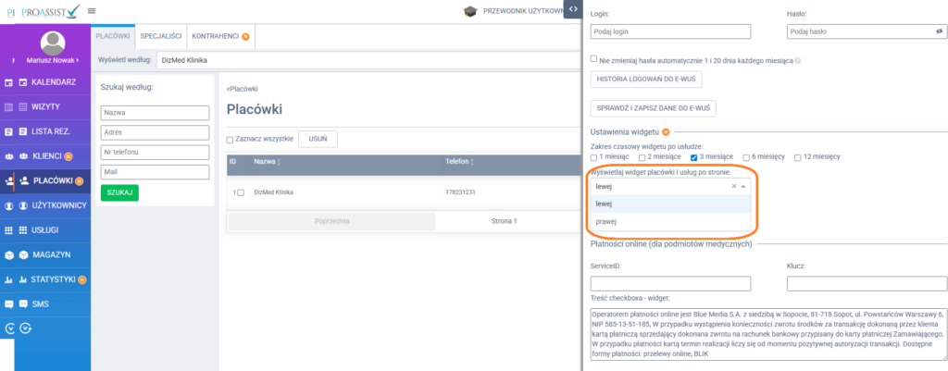Image resolution: width=948 pixels, height=371 pixels.
Task: Enable 'Nie zmieniaj hasła automatycznie' checkbox
Action: [x=594, y=59]
